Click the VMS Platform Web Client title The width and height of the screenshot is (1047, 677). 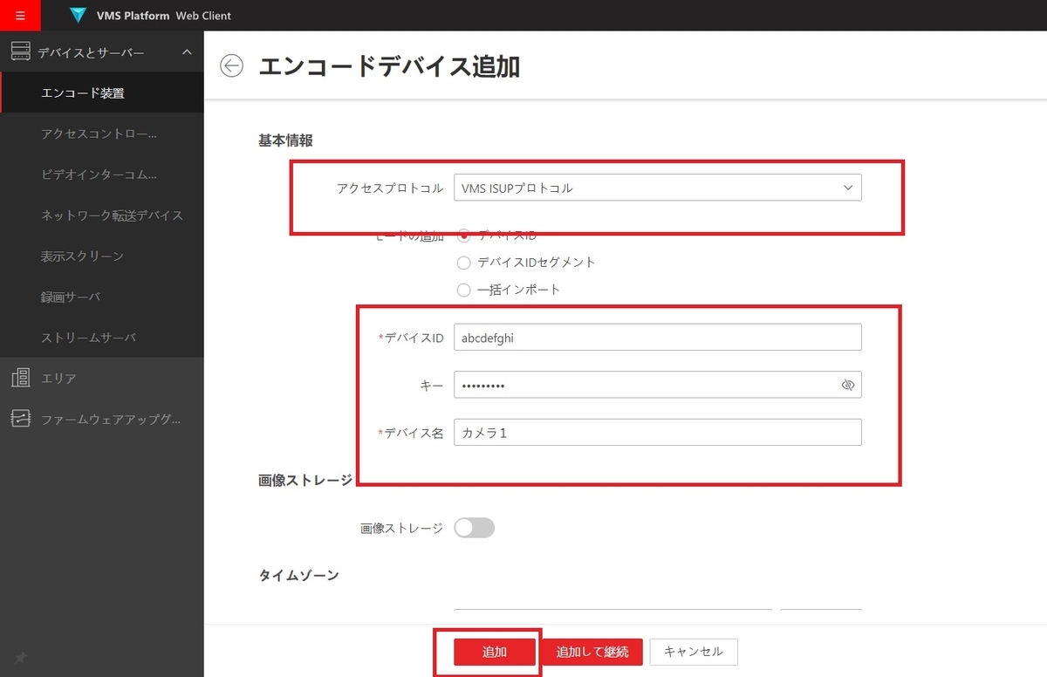click(164, 16)
